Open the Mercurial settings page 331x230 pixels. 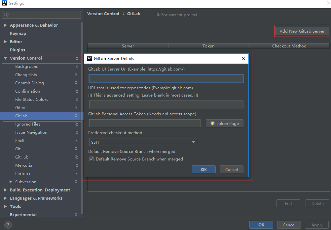point(24,165)
